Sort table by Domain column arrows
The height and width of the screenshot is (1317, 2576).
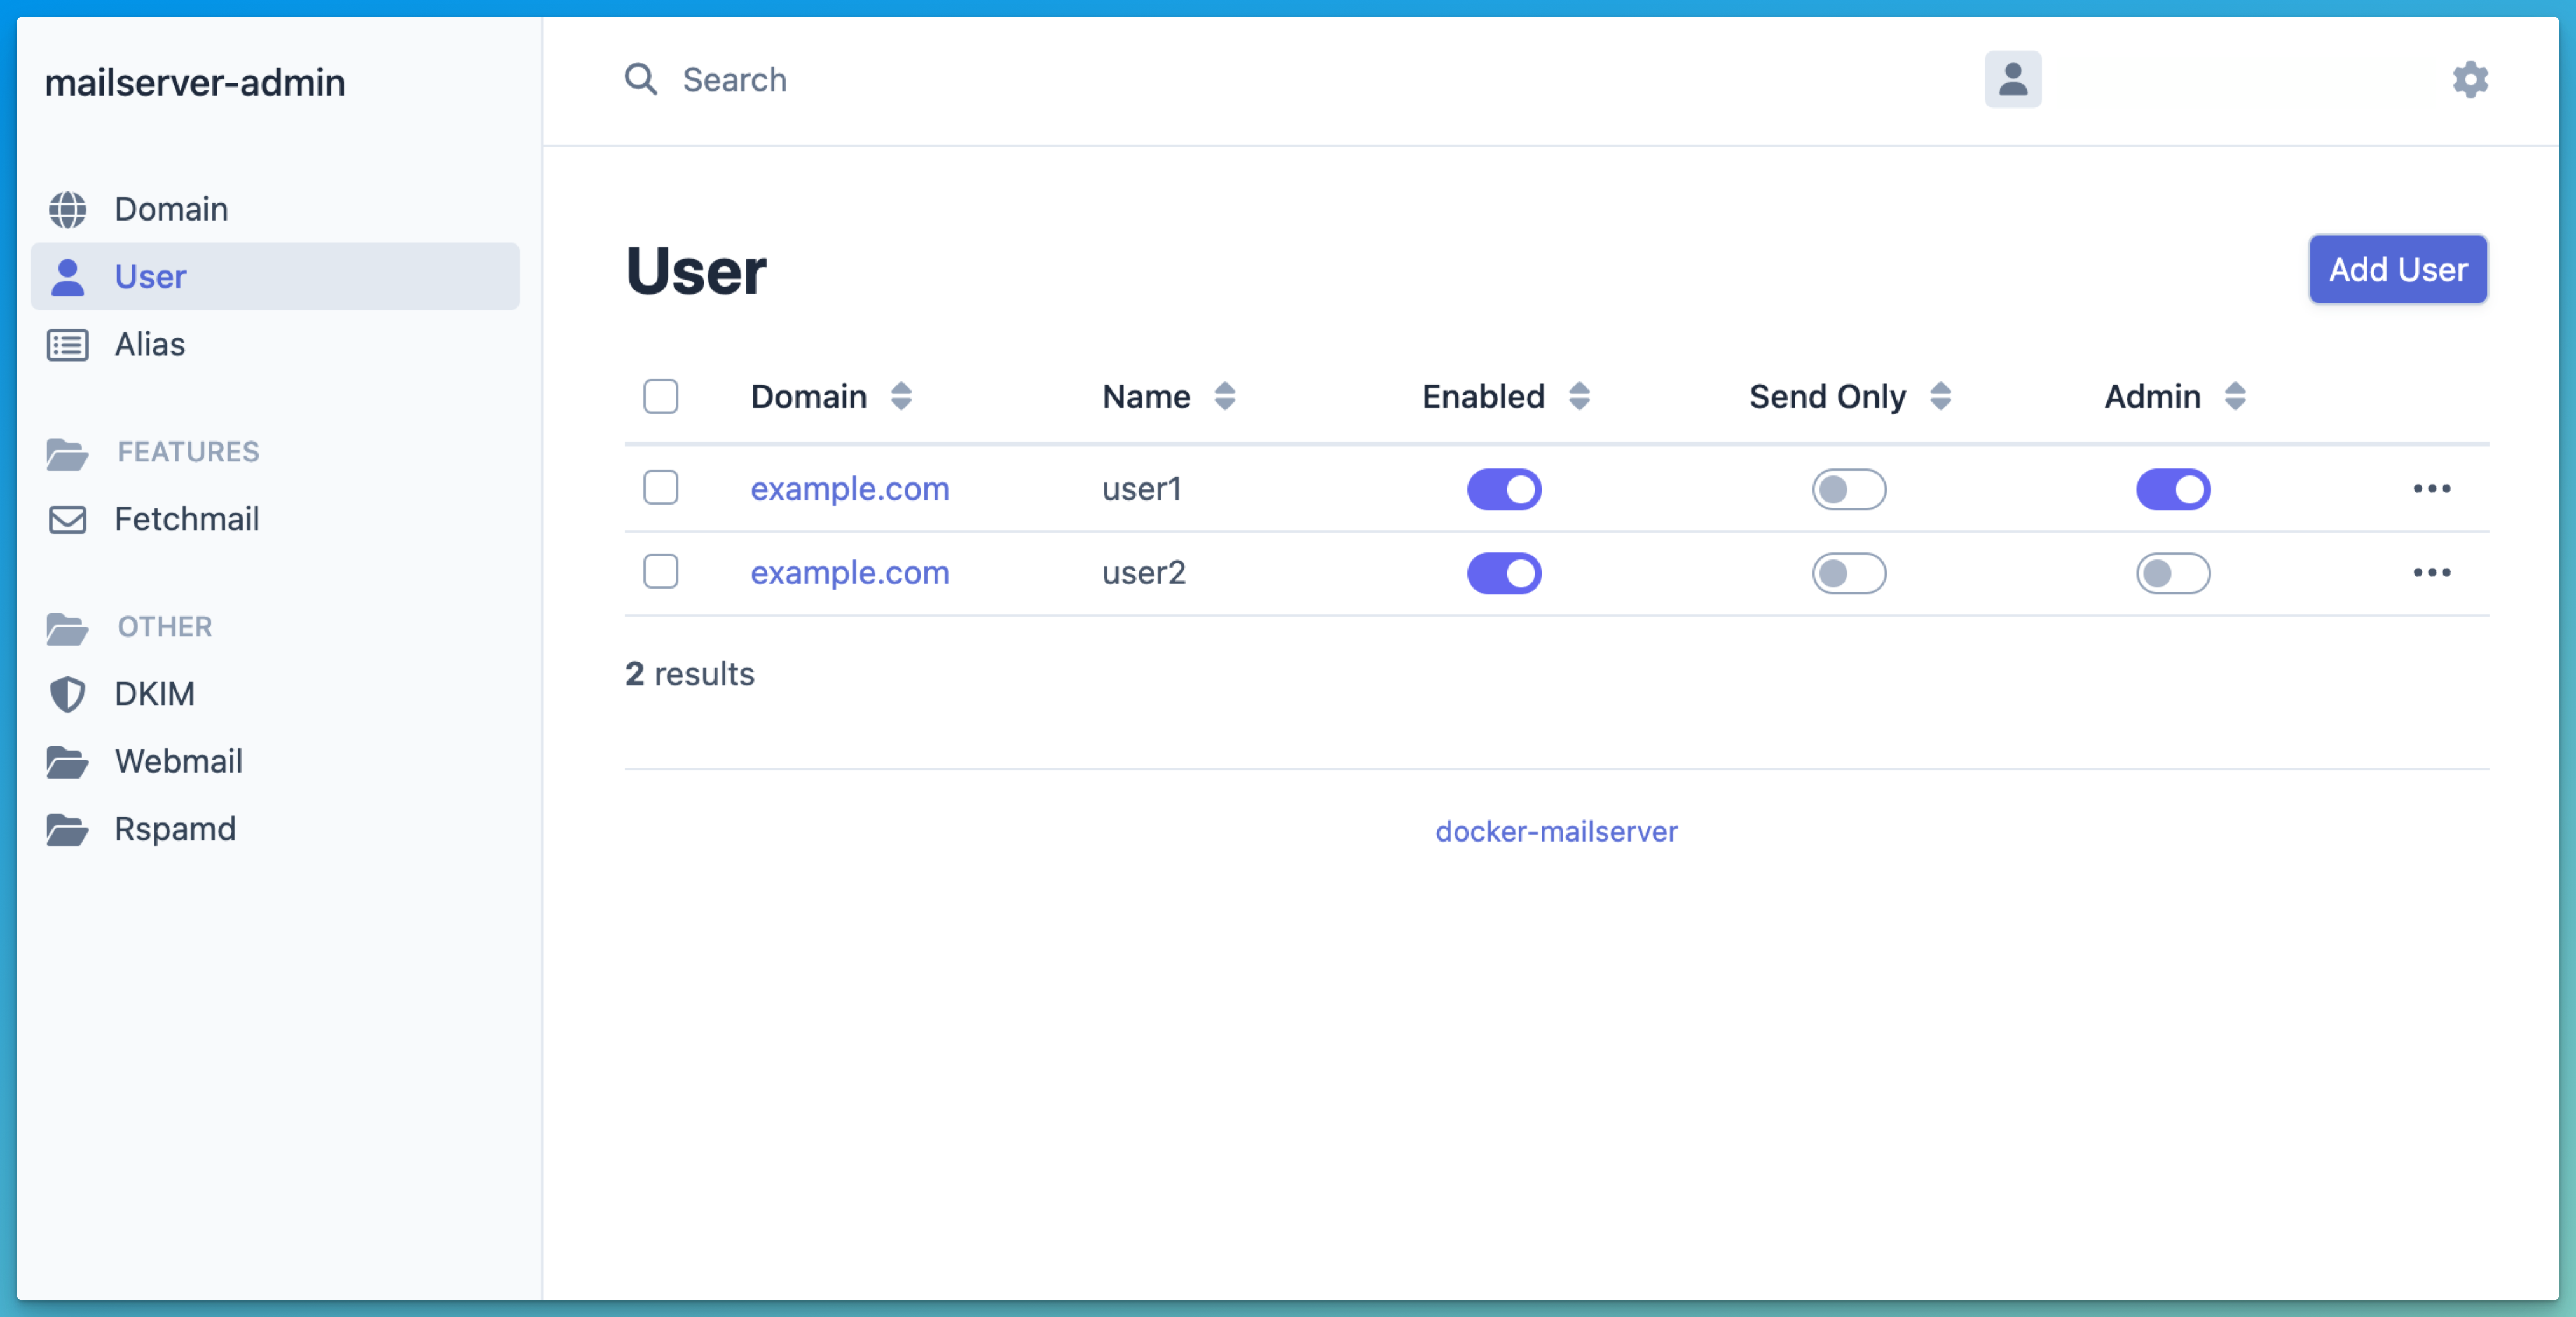coord(900,397)
